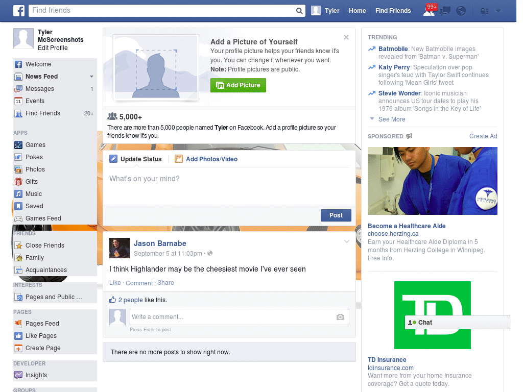Open Become a Healthcare Aide ad link

(x=407, y=226)
